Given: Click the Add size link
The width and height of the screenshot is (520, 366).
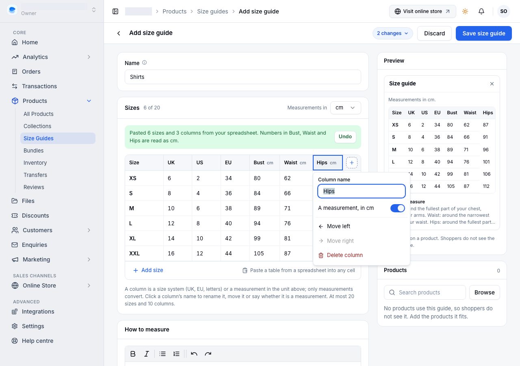Looking at the screenshot, I should pyautogui.click(x=148, y=270).
